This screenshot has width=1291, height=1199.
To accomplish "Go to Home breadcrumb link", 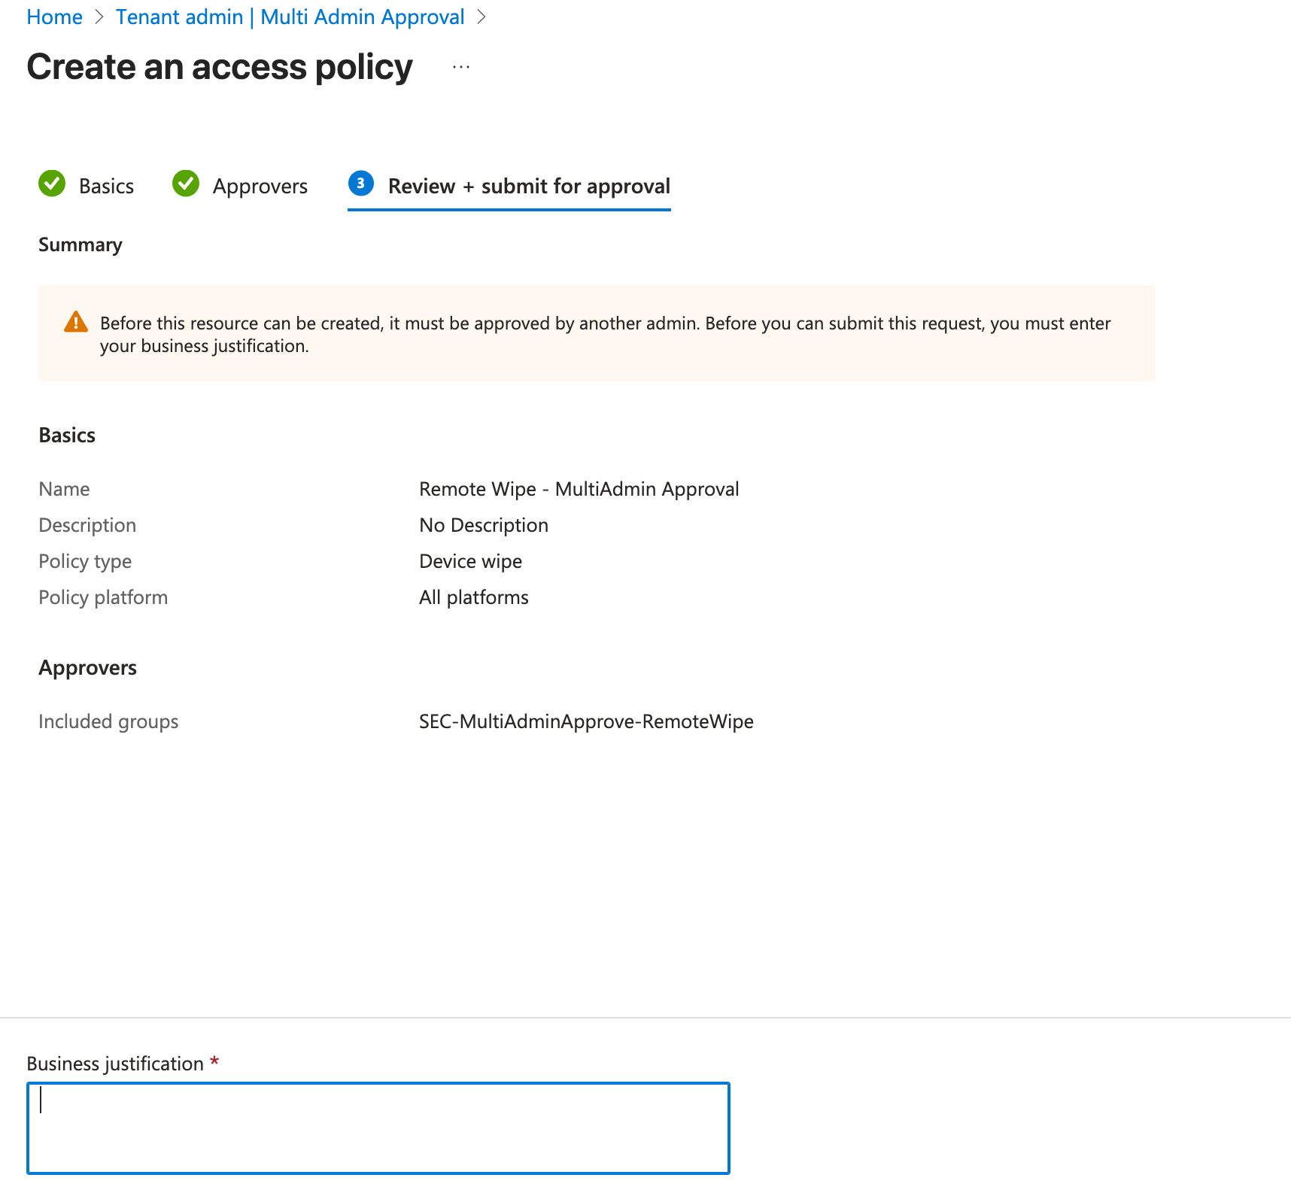I will tap(55, 17).
